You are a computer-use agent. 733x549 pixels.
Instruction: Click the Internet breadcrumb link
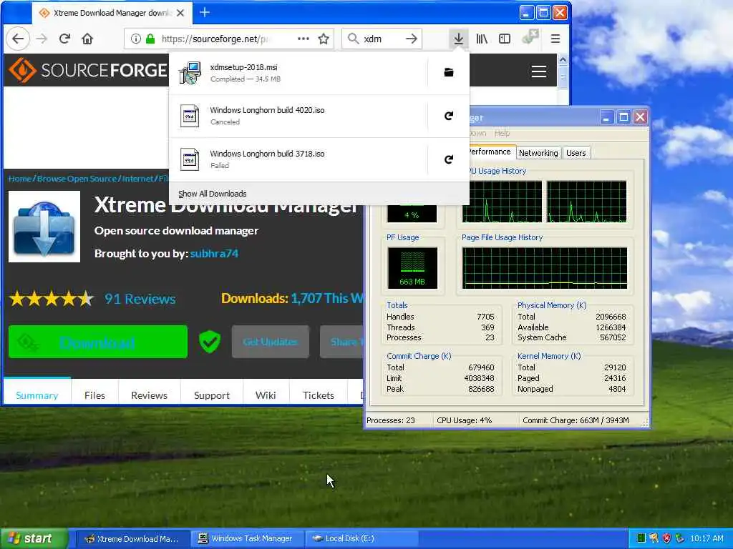click(x=138, y=179)
